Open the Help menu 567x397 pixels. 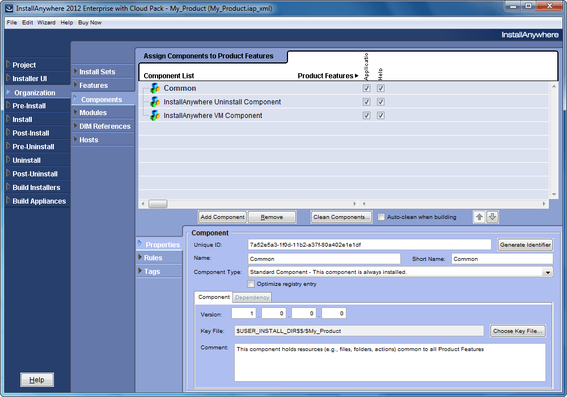(67, 23)
